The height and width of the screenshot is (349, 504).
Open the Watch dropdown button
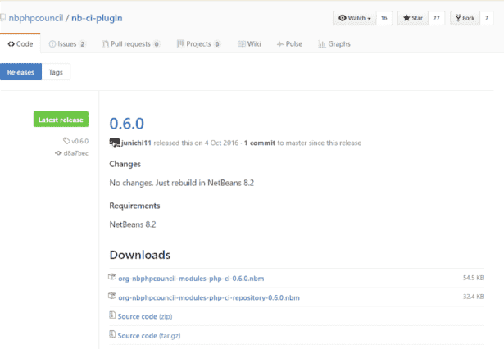(355, 18)
